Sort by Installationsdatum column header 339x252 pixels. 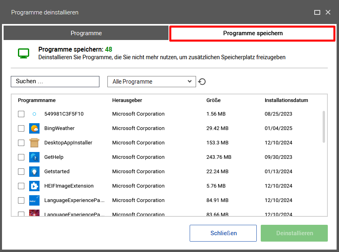[286, 100]
